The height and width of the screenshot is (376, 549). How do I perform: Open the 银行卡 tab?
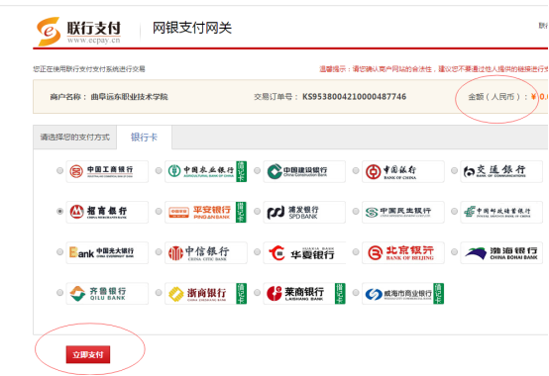145,137
